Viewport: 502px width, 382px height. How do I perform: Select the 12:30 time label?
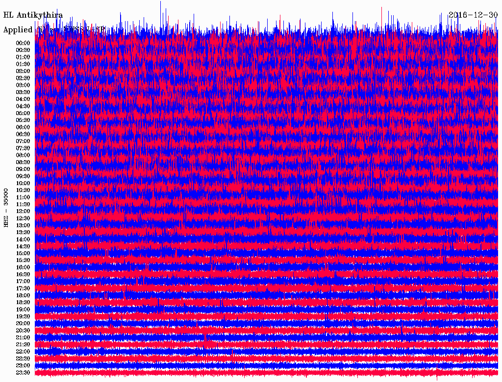coord(23,218)
